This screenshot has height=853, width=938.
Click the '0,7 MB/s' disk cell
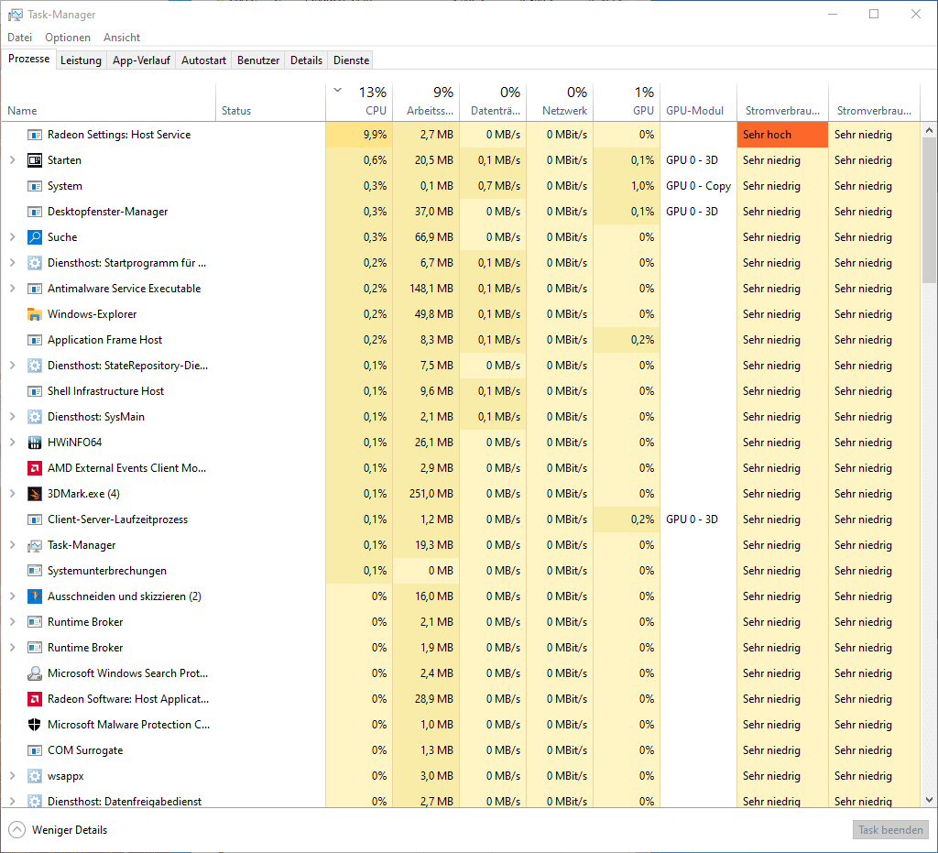493,186
